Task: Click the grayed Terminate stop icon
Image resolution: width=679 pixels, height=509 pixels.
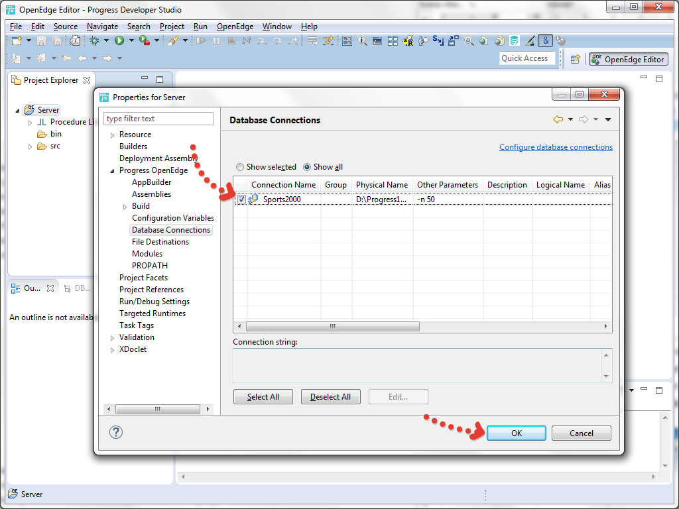Action: (x=231, y=40)
